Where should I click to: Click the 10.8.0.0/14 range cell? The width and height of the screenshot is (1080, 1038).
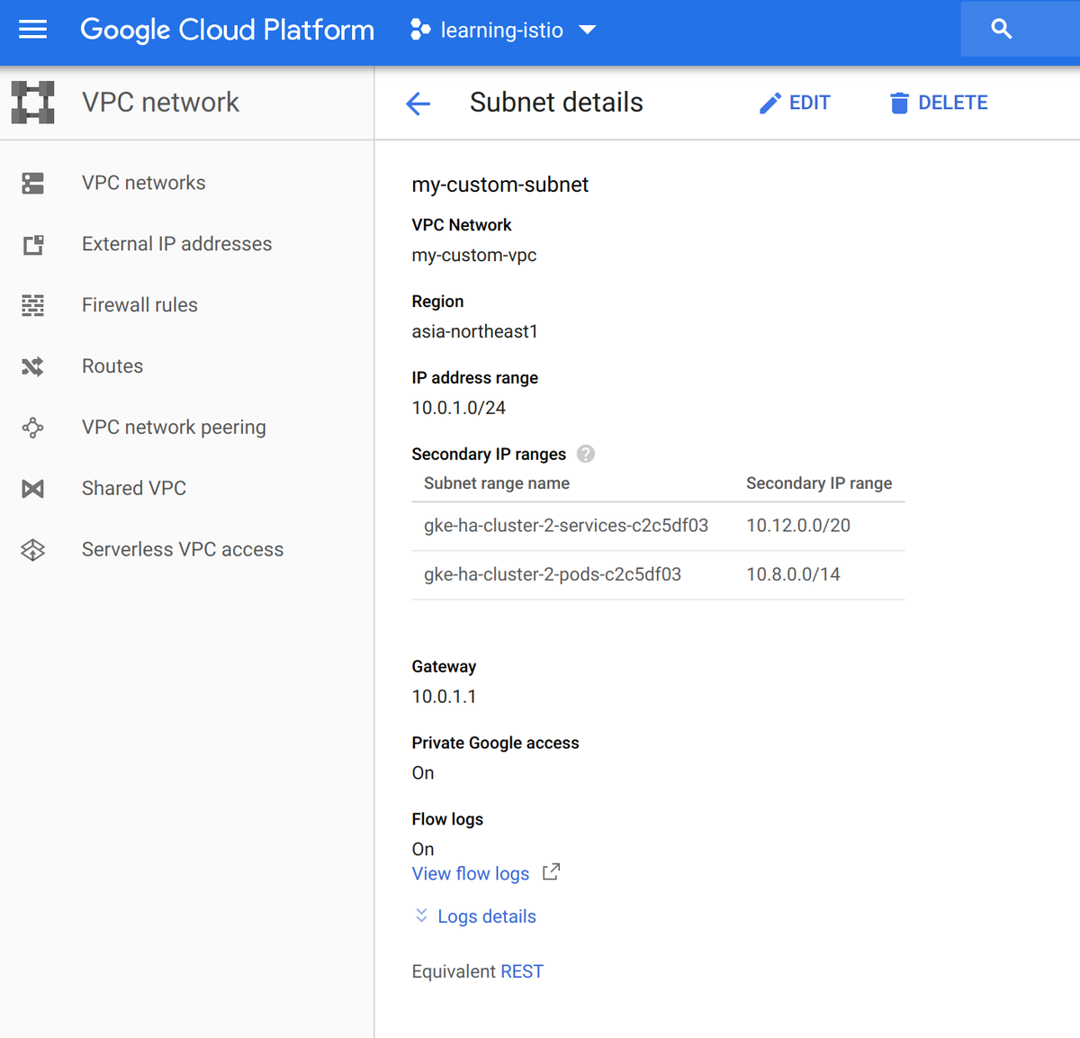coord(793,574)
